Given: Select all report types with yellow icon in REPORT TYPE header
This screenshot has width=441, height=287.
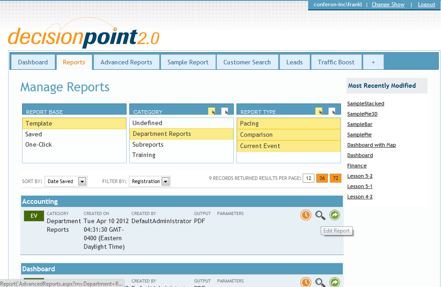Looking at the screenshot, I should pos(318,111).
